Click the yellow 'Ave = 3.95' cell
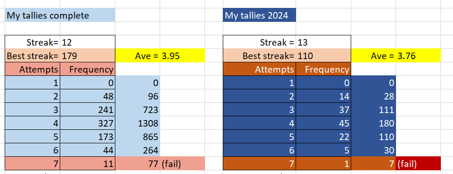Image resolution: width=453 pixels, height=174 pixels. (x=160, y=55)
